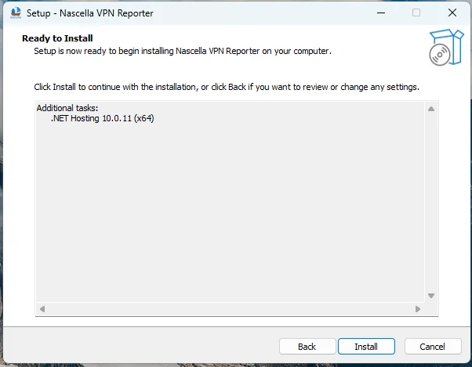Click the 'Ready to Install' heading

(x=57, y=38)
